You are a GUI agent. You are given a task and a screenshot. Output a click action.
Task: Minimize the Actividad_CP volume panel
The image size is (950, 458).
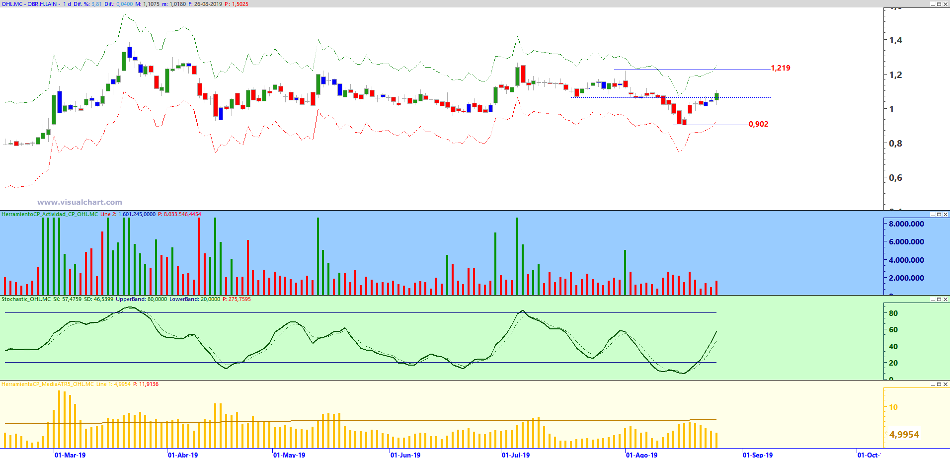click(x=933, y=214)
